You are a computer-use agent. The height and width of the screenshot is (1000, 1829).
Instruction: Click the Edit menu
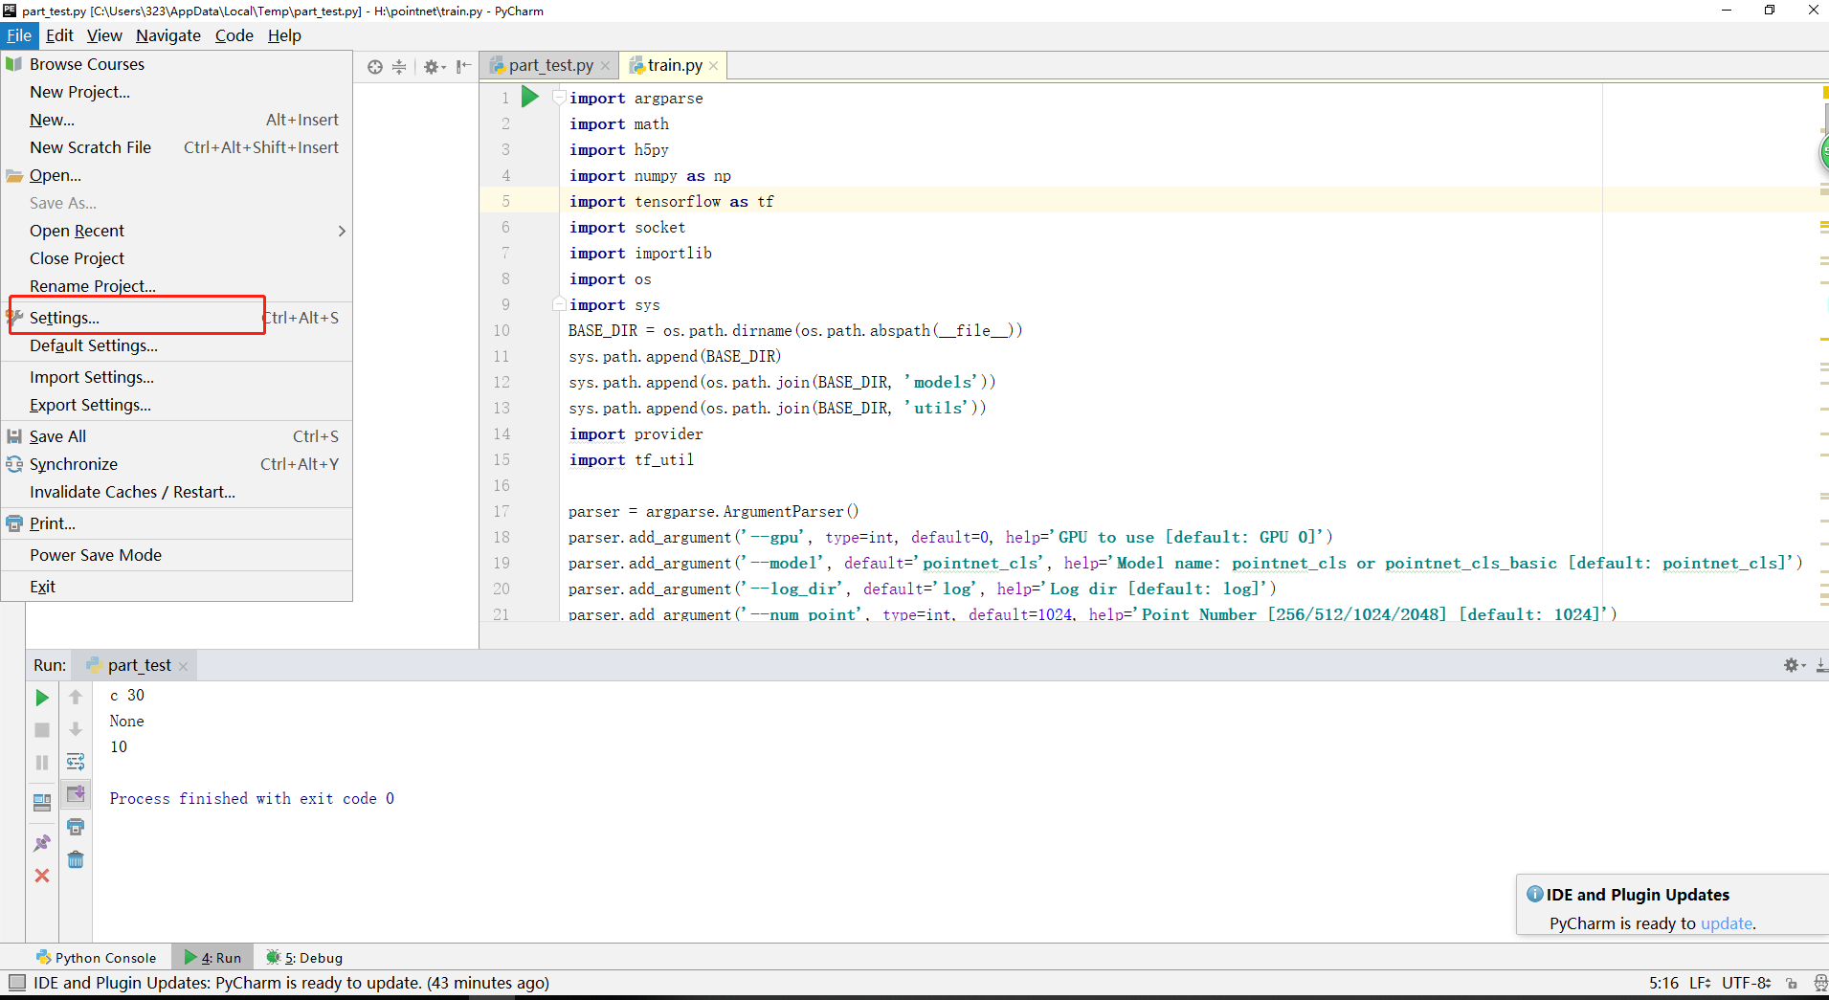pyautogui.click(x=59, y=35)
